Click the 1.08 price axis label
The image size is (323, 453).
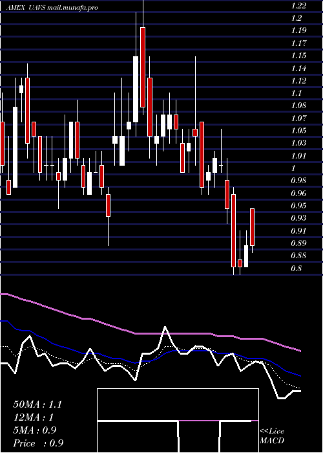point(298,105)
